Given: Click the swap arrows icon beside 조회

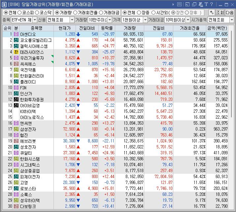Looking at the screenshot, I should (212, 13).
